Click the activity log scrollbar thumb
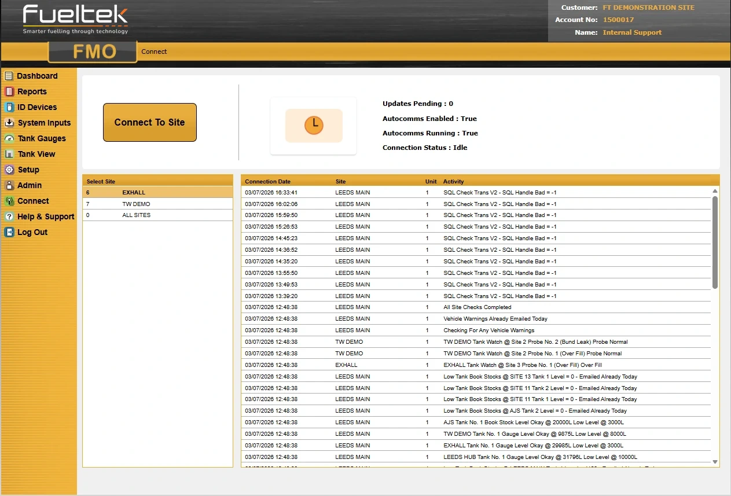The image size is (731, 496). [x=715, y=242]
